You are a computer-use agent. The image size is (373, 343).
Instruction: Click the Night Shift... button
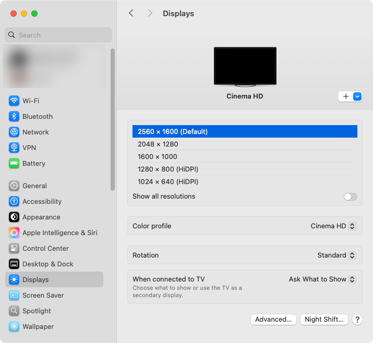[x=324, y=320]
